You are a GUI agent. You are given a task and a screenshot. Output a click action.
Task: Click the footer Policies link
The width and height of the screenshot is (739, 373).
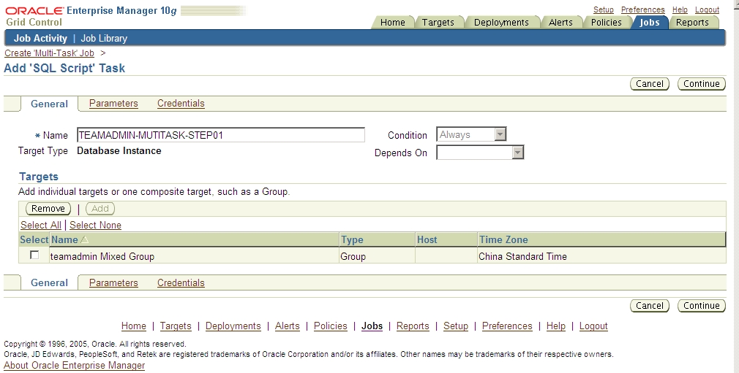click(331, 326)
